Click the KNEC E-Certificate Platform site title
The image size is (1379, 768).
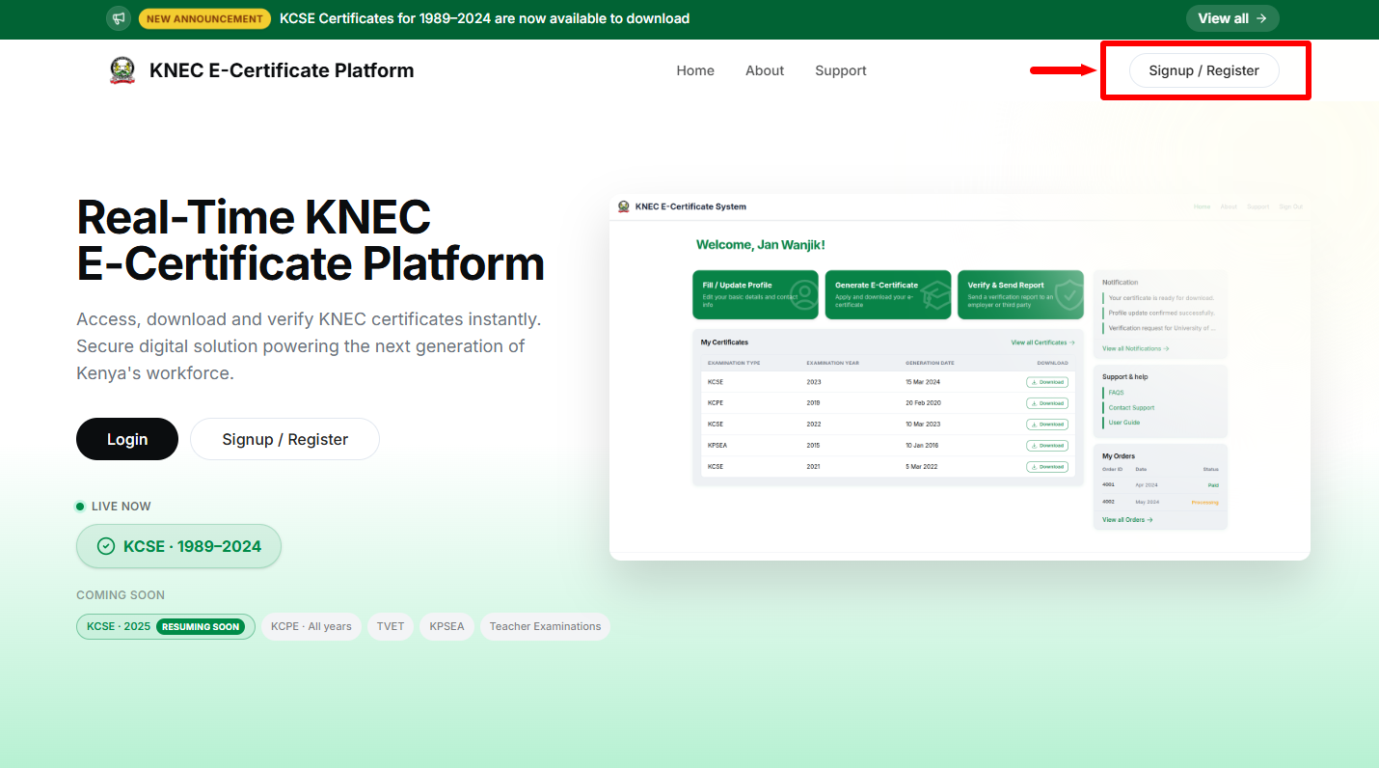[282, 70]
